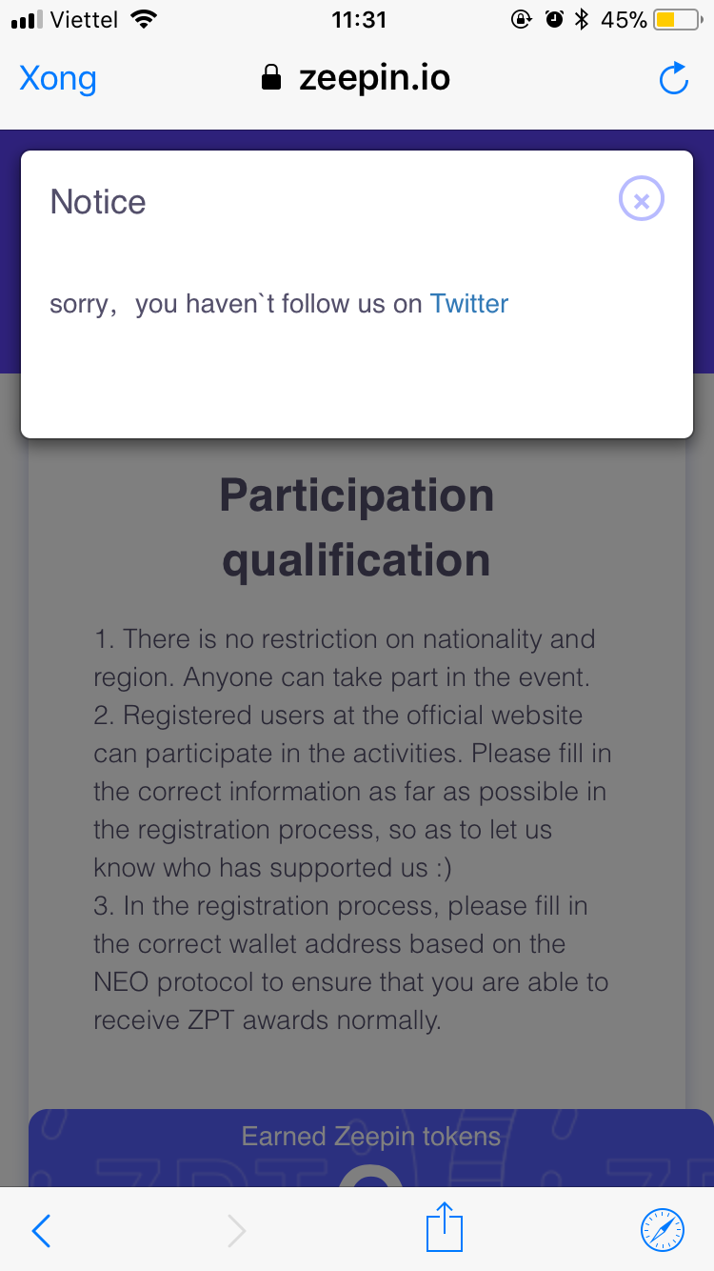Viewport: 714px width, 1271px height.
Task: Tap Xong to dismiss browser
Action: point(58,78)
